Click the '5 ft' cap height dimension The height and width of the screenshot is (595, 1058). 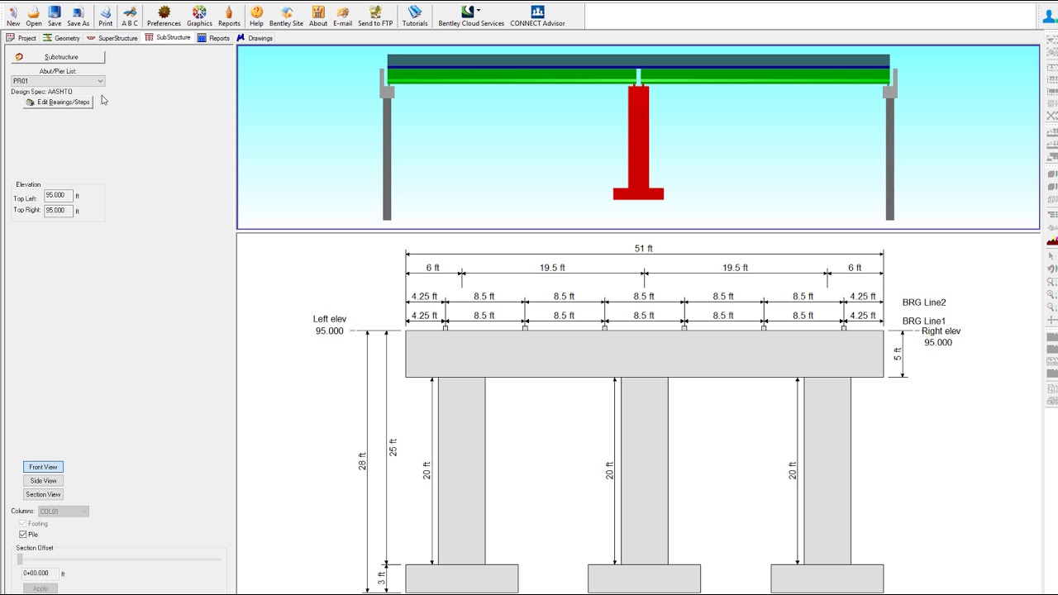898,354
